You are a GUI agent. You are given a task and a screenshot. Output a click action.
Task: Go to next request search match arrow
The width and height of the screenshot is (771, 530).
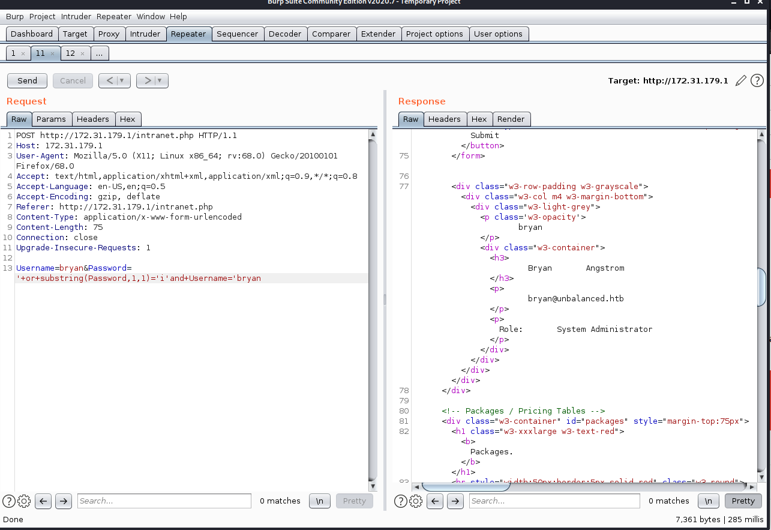coord(64,501)
